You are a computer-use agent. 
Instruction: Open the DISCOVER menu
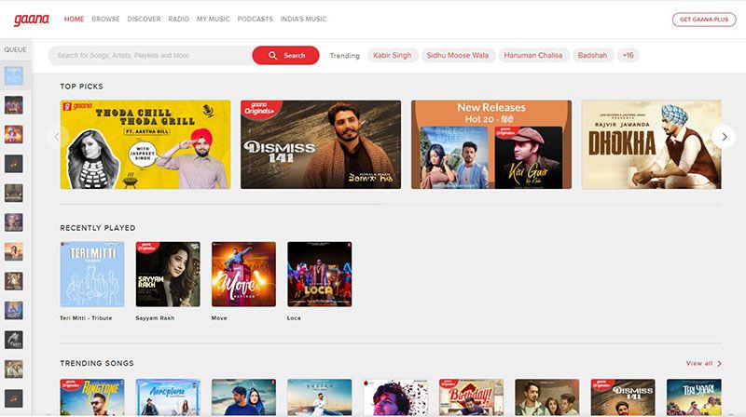145,19
